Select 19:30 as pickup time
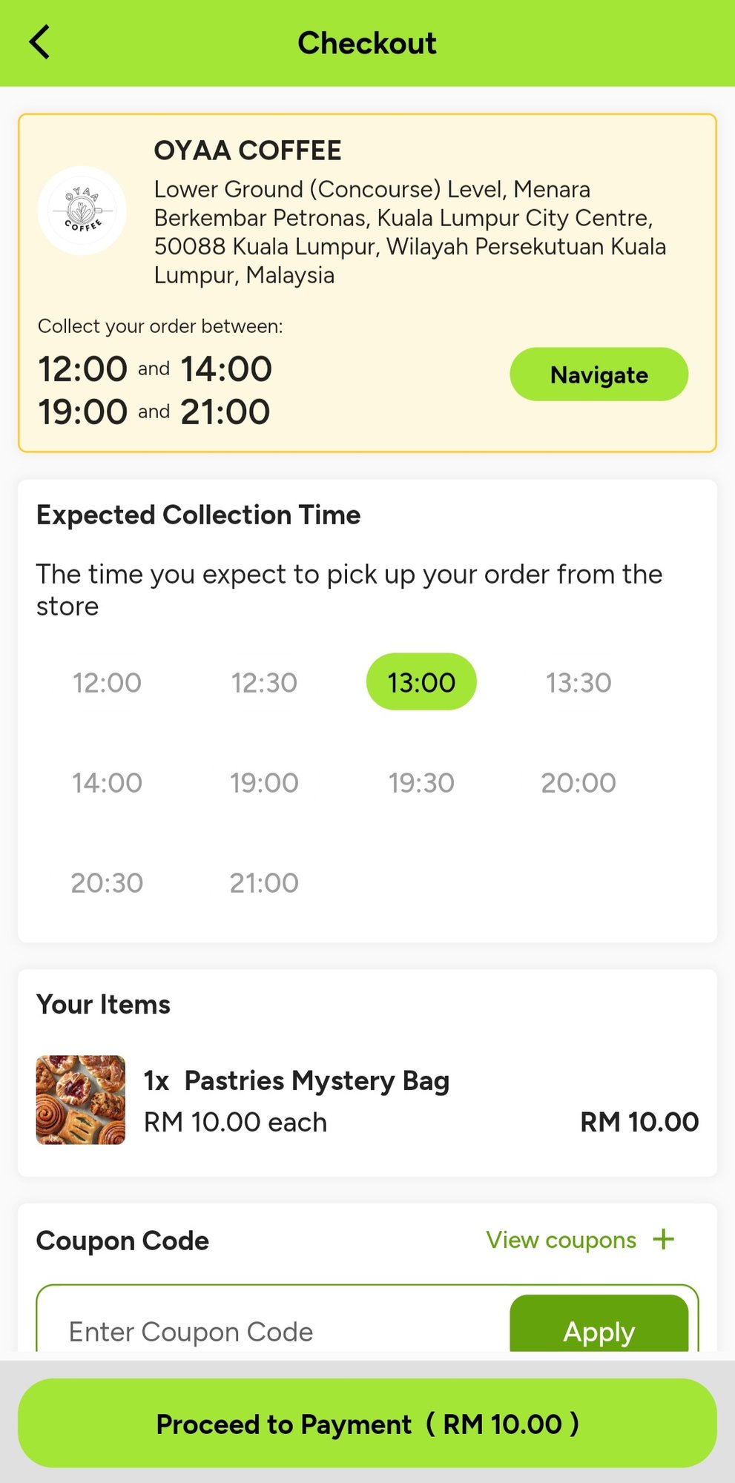 tap(421, 782)
